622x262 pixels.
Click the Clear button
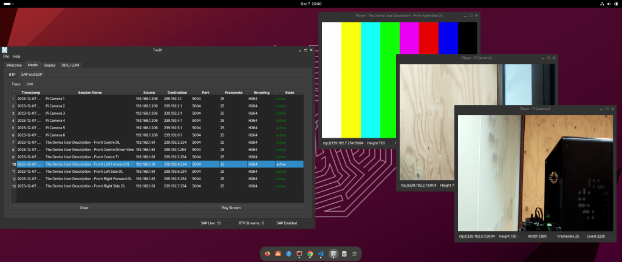click(x=84, y=208)
